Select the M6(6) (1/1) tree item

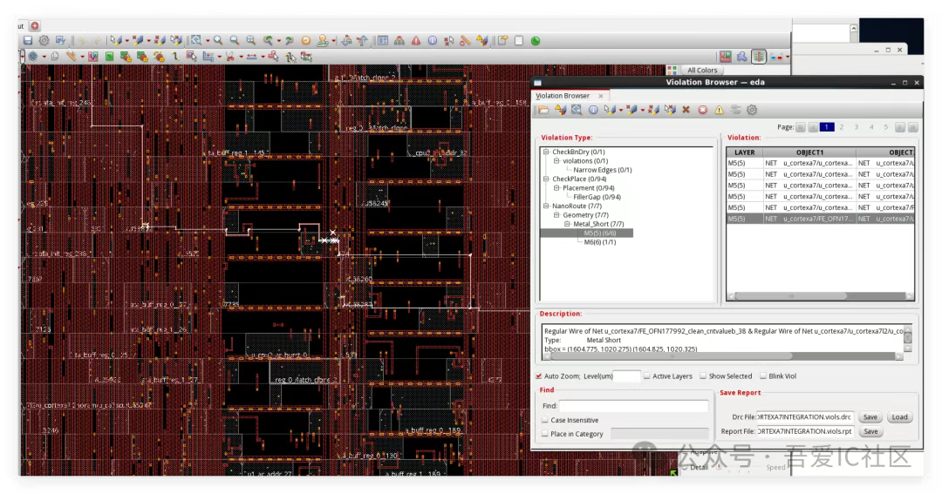tap(599, 242)
